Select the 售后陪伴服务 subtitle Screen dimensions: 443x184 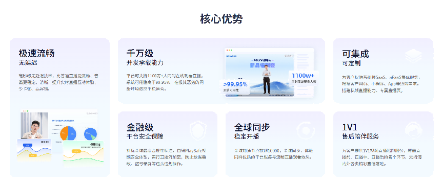tap(360, 136)
